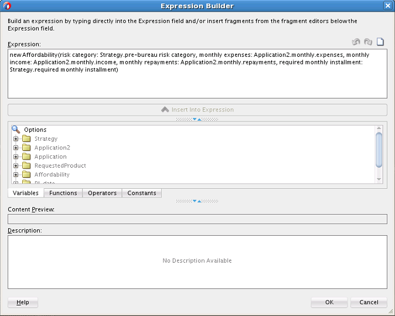Click the Help button
Viewport: 395px width, 316px height.
click(23, 303)
